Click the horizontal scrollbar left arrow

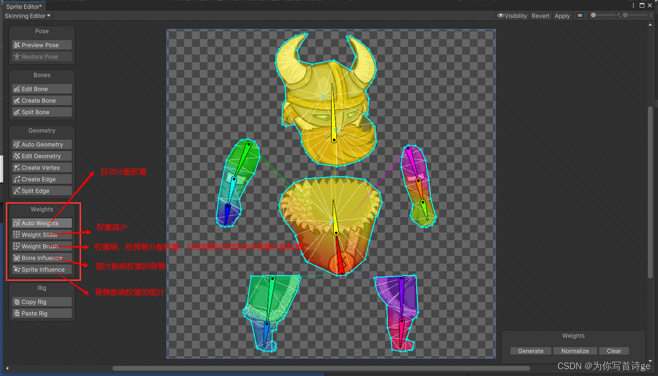point(7,368)
